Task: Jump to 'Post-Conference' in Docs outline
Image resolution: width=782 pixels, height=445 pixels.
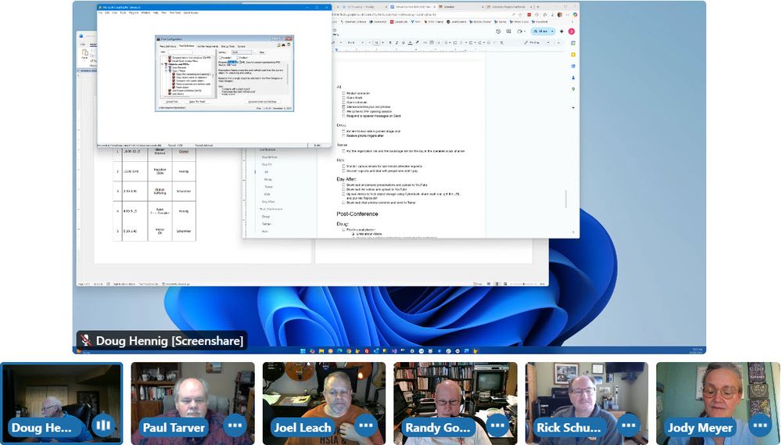Action: coord(271,209)
